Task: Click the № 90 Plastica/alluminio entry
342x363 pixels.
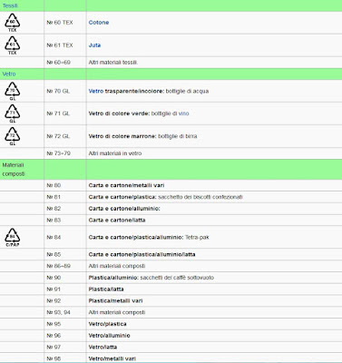Action: point(171,278)
